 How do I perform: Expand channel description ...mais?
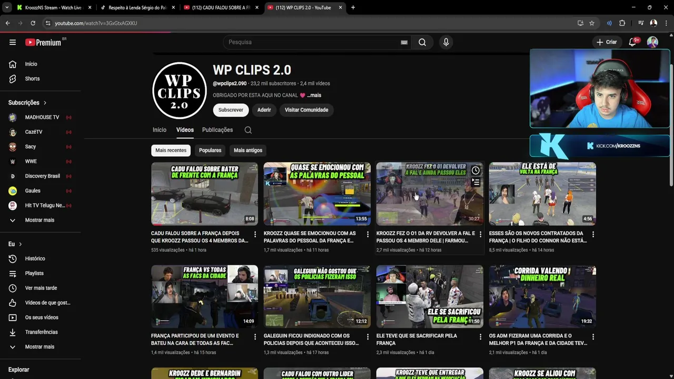[314, 95]
